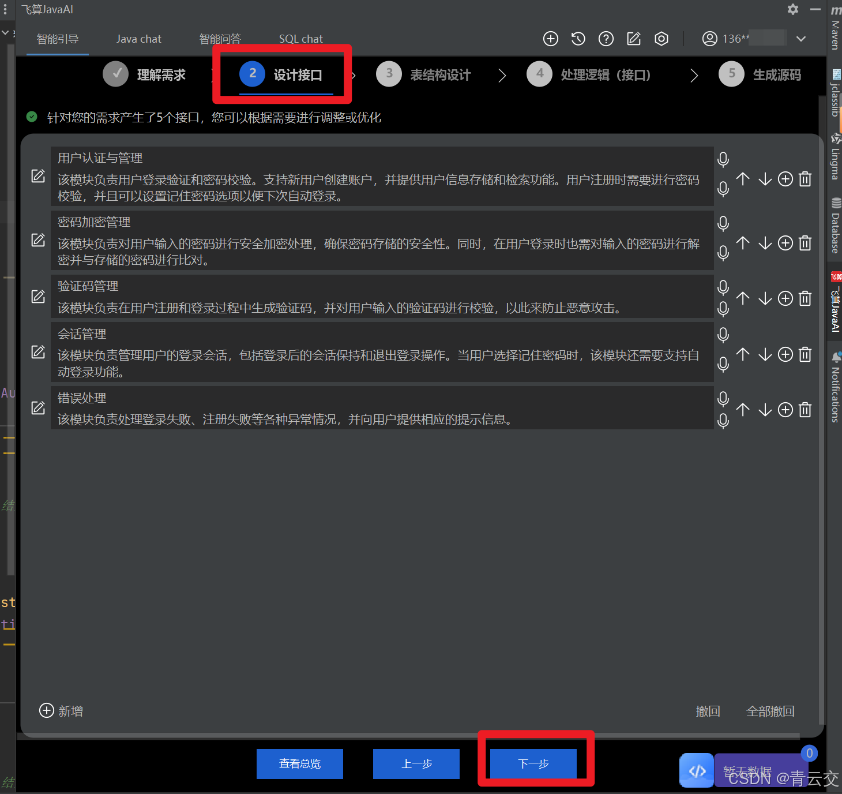
Task: Open the Notifications tool window
Action: pos(835,388)
